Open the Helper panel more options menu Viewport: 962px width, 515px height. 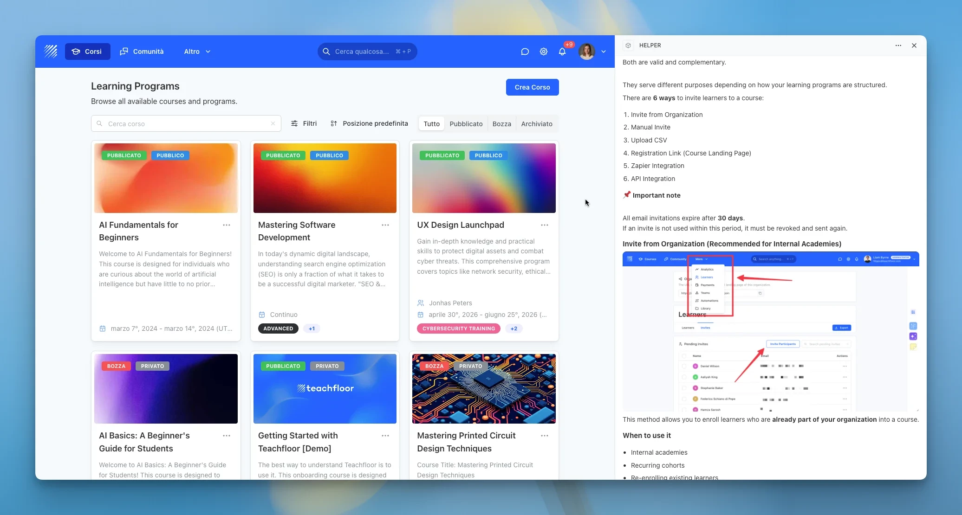point(898,45)
